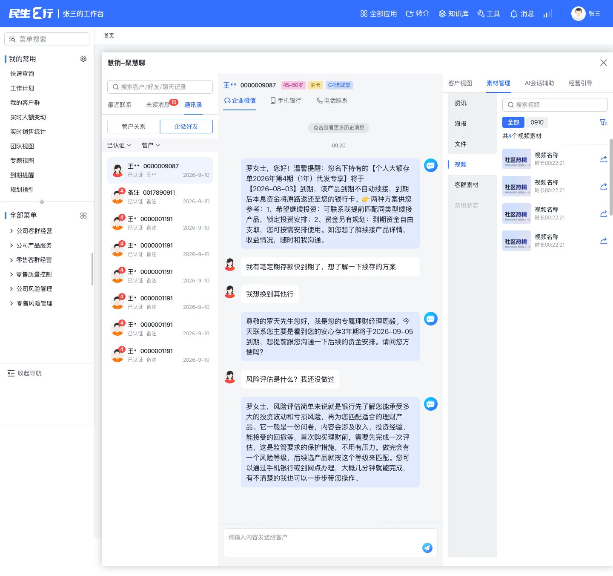The image size is (613, 576).
Task: Expand 零售客群经营 menu
Action: coord(31,260)
